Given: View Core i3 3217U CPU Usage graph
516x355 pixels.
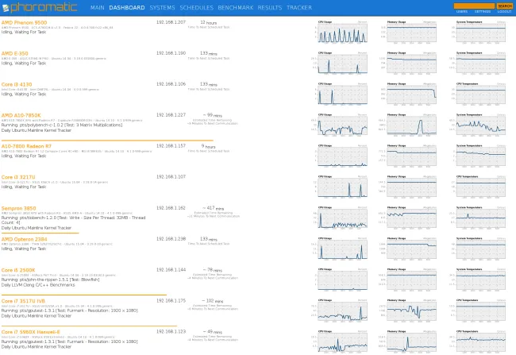Looking at the screenshot, I should pyautogui.click(x=342, y=187).
